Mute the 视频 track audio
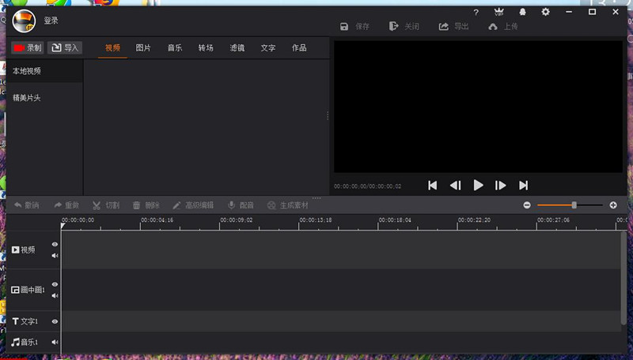This screenshot has height=360, width=633. pyautogui.click(x=55, y=256)
